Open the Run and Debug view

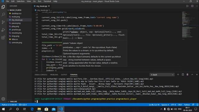pyautogui.click(x=3, y=30)
